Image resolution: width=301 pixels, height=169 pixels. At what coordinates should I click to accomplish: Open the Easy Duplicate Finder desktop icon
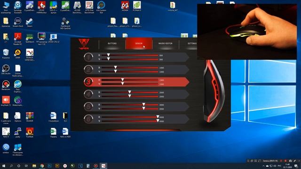(18, 86)
